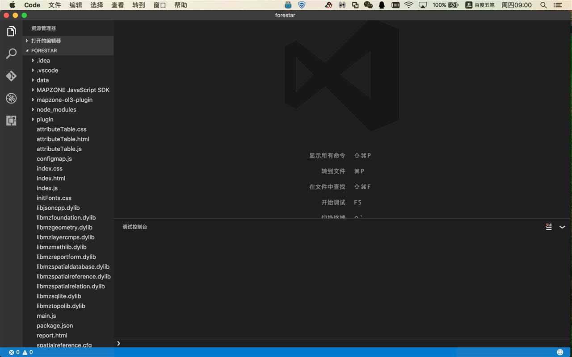
Task: Open attributeTable.html in the explorer
Action: point(68,139)
